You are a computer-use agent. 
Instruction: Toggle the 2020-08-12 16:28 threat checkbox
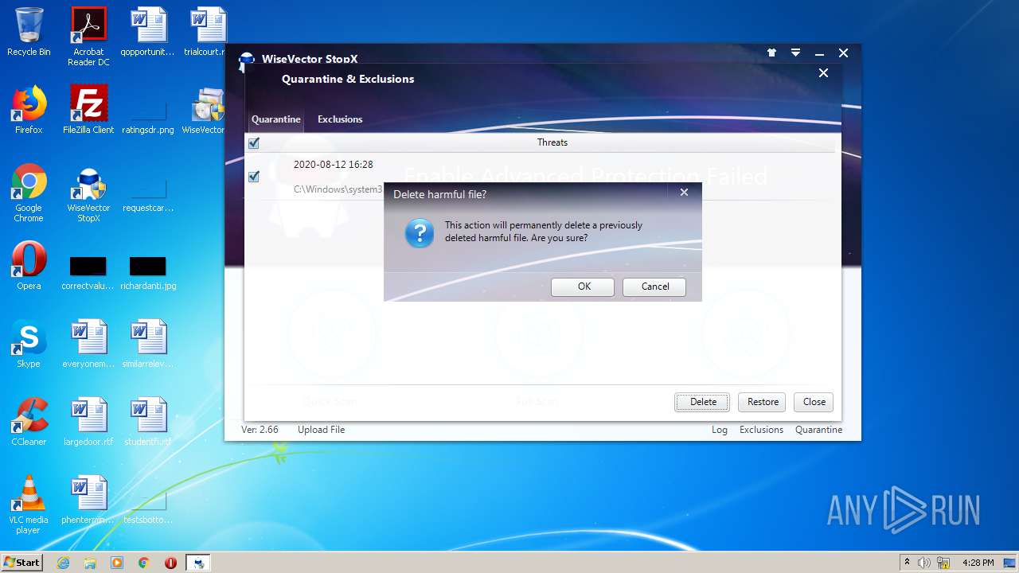point(254,177)
